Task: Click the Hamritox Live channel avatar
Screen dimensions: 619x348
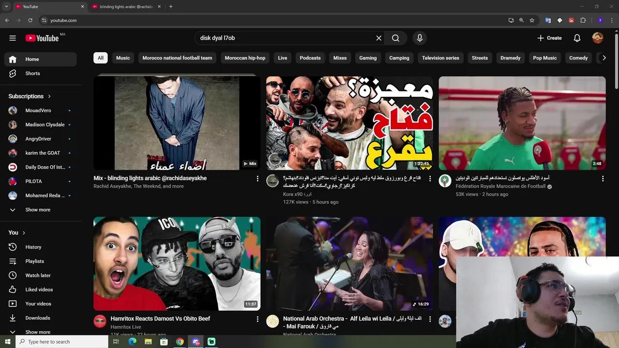Action: pyautogui.click(x=100, y=321)
